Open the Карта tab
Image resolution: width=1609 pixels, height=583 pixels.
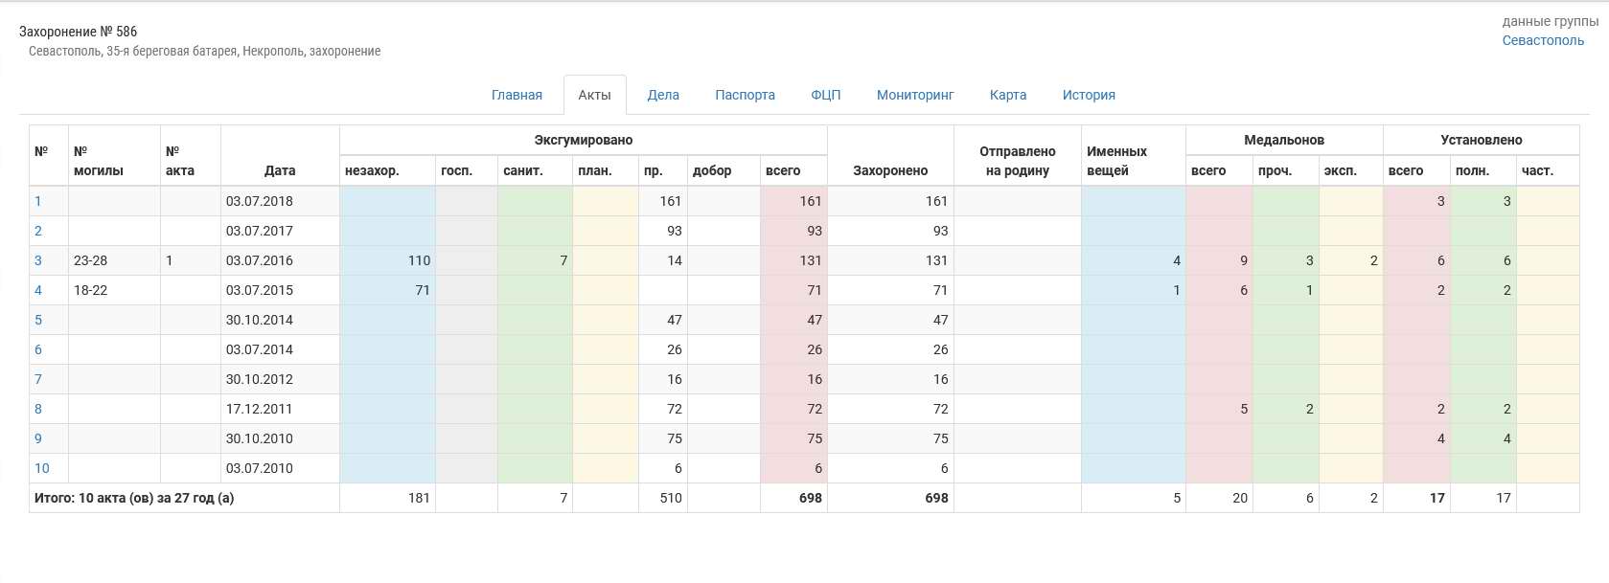[x=1007, y=95]
